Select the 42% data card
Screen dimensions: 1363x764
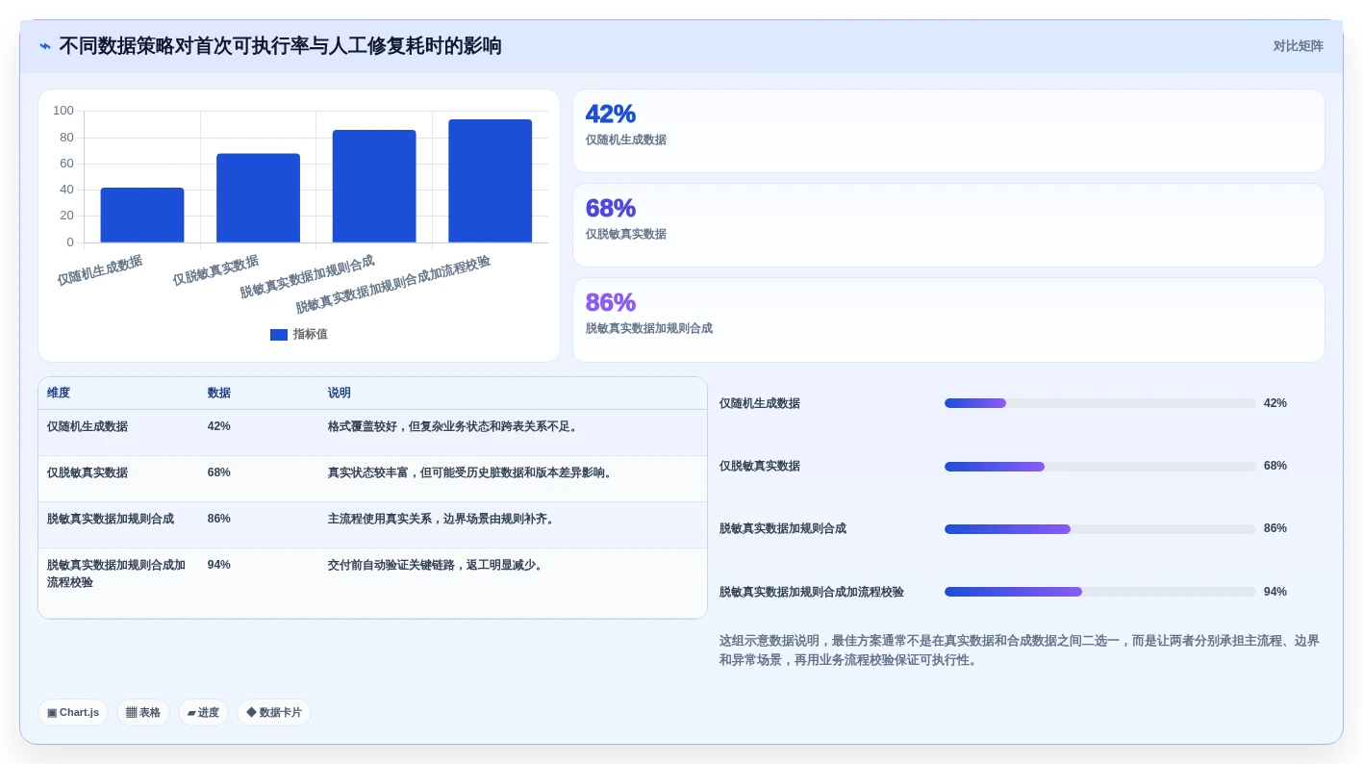(948, 131)
